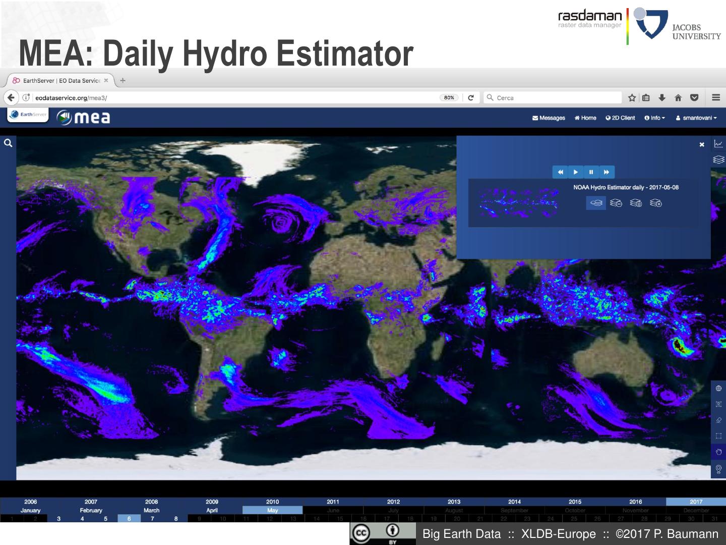This screenshot has height=545, width=726.
Task: Click the Cerca search field
Action: pos(553,98)
